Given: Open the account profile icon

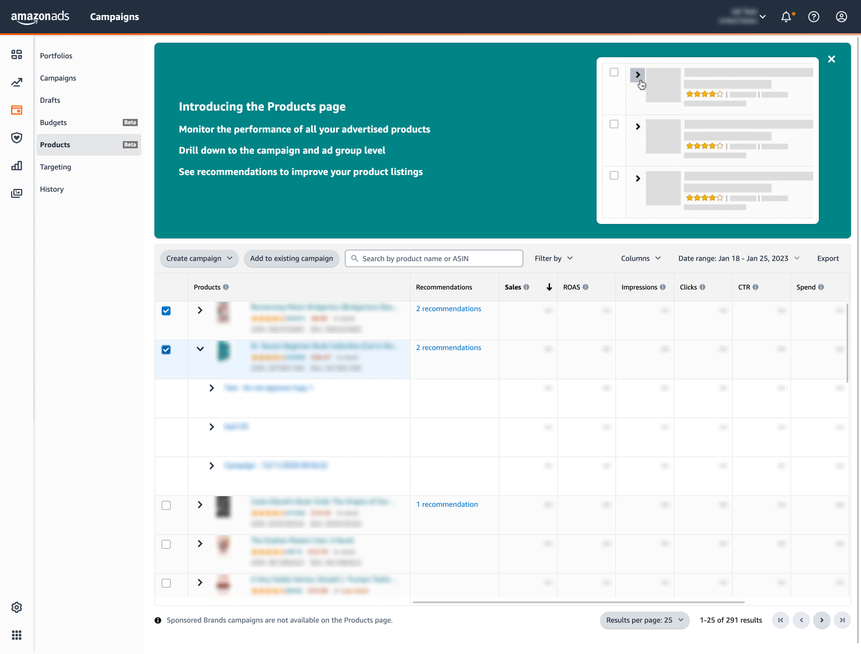Looking at the screenshot, I should [x=842, y=17].
